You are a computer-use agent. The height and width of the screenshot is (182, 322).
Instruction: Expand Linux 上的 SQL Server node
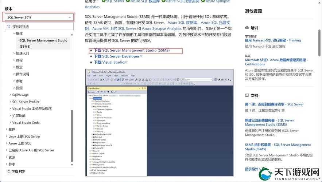[6, 136]
